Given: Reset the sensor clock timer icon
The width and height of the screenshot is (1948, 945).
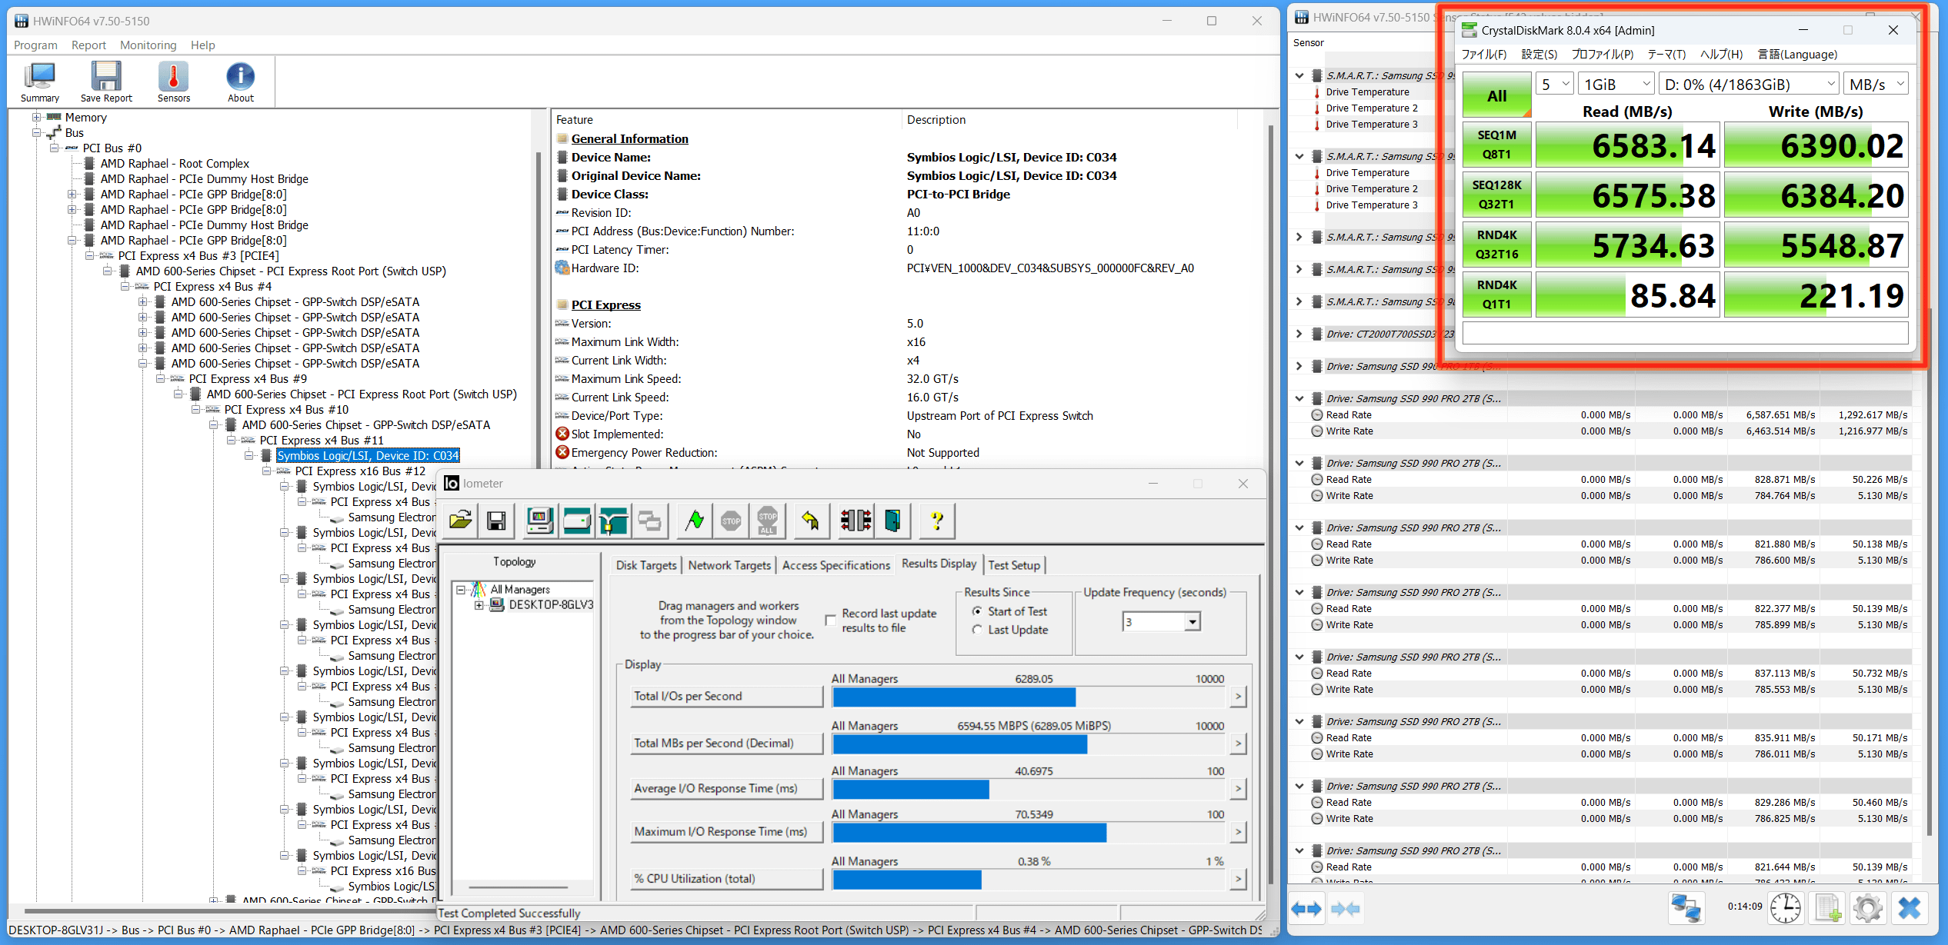Looking at the screenshot, I should pyautogui.click(x=1785, y=908).
